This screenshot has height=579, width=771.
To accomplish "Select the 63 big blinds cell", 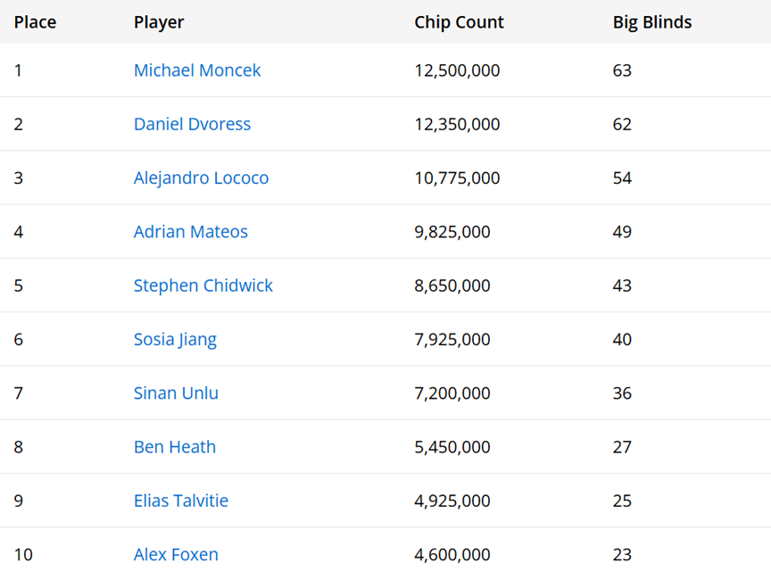I will pos(622,70).
